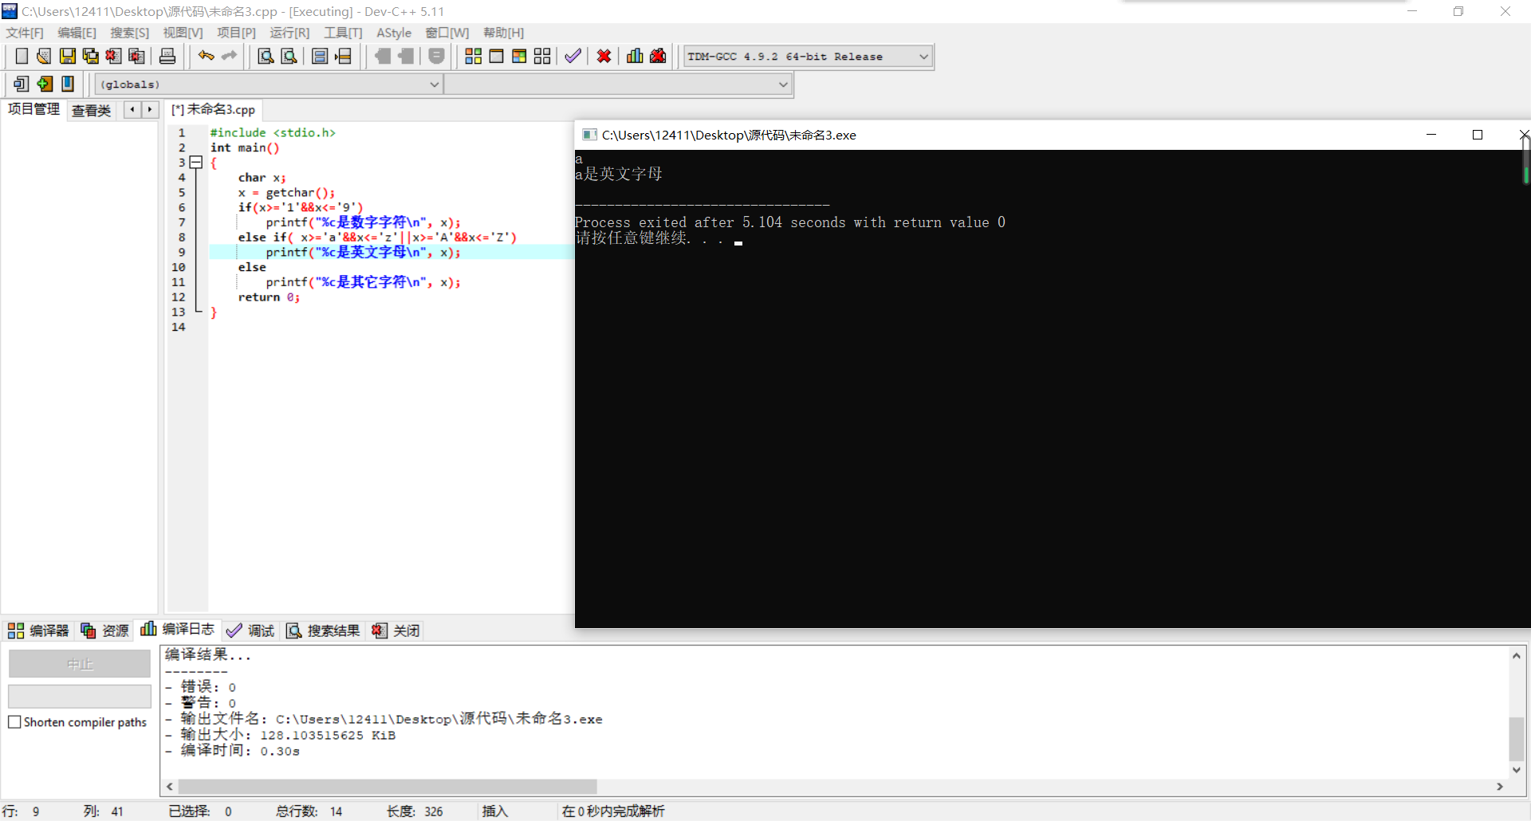The height and width of the screenshot is (821, 1531).
Task: Run the program using toolbar icon
Action: (x=496, y=56)
